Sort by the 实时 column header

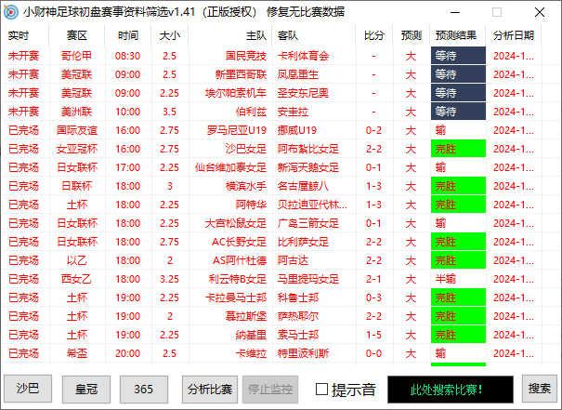19,35
